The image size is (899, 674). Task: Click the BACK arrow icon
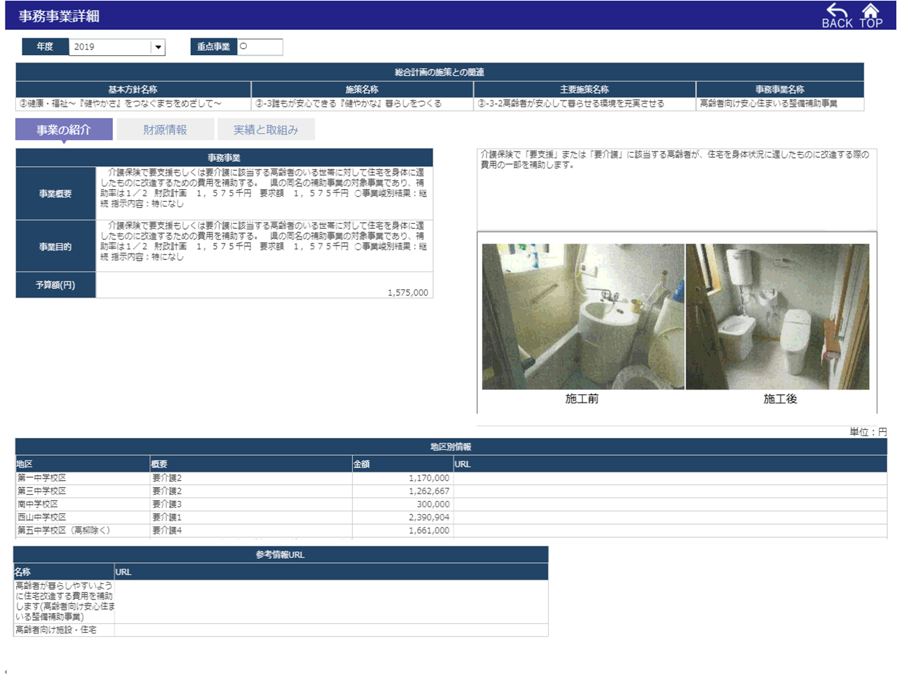(x=837, y=15)
